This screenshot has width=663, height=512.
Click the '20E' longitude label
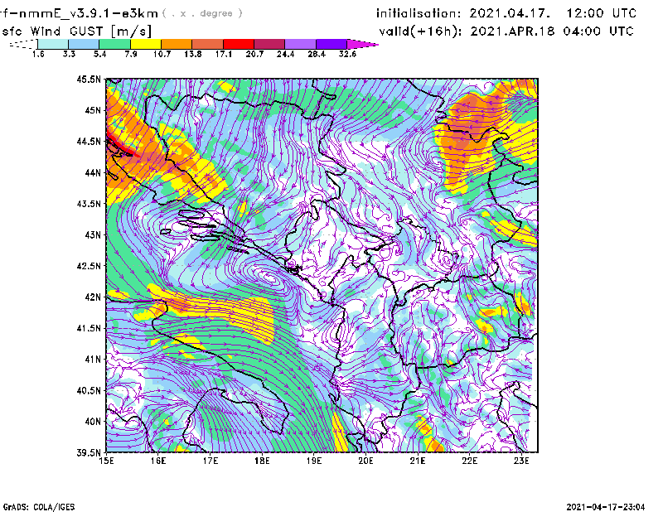(x=365, y=461)
